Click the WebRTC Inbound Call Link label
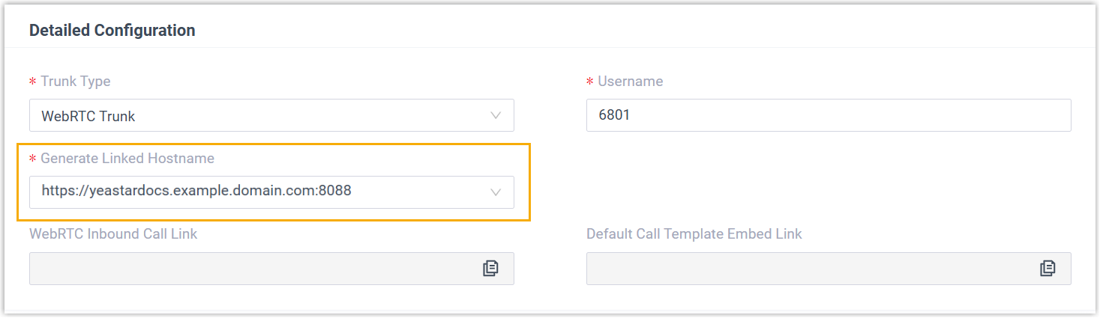 pos(113,234)
